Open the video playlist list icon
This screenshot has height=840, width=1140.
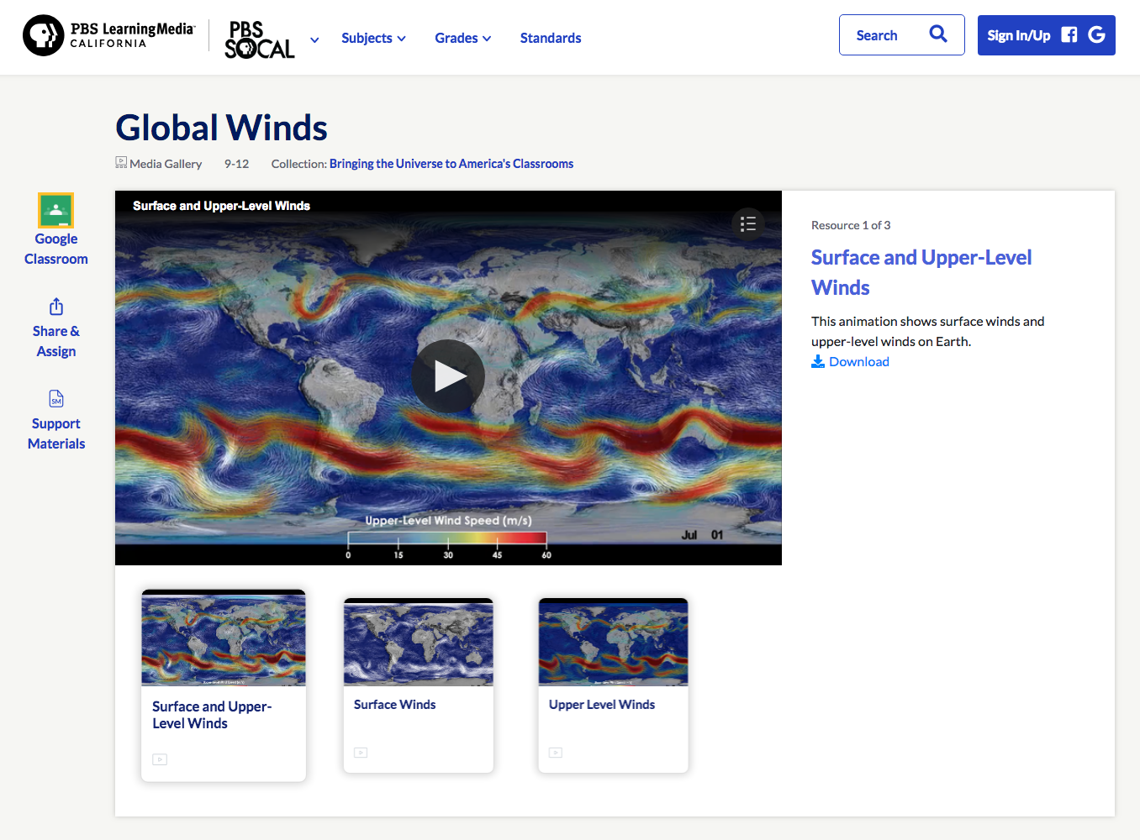click(x=748, y=223)
